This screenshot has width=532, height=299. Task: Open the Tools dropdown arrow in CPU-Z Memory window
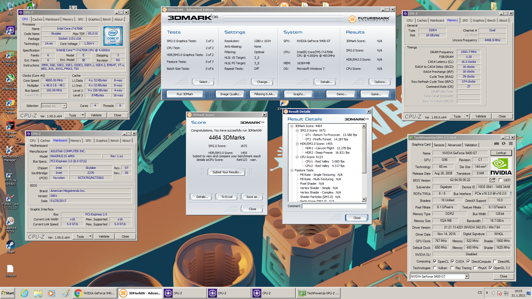click(467, 116)
